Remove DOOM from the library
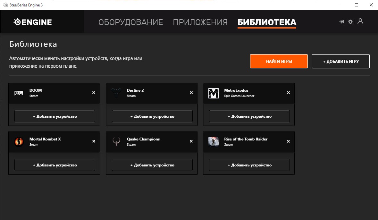Viewport: 378px width, 220px height. (94, 93)
